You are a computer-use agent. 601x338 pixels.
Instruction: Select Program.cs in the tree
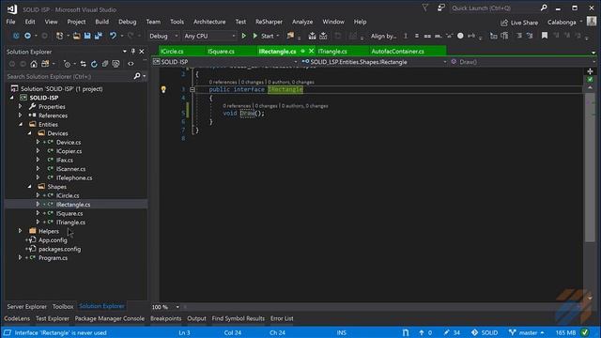pyautogui.click(x=53, y=258)
